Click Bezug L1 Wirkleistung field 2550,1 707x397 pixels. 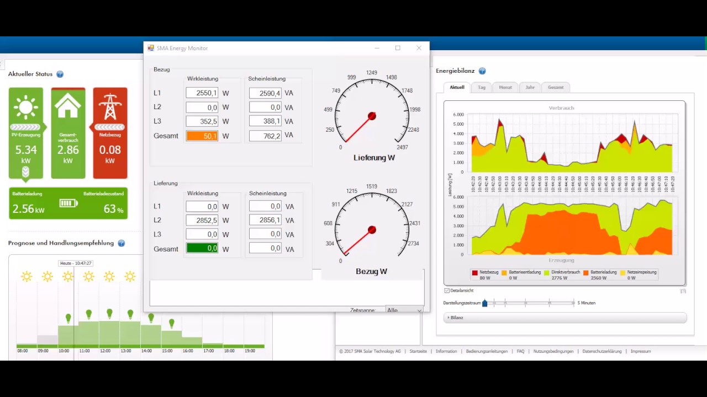click(202, 93)
